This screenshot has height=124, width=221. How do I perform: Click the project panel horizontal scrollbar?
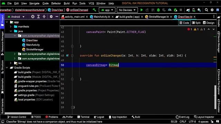coord(18,113)
